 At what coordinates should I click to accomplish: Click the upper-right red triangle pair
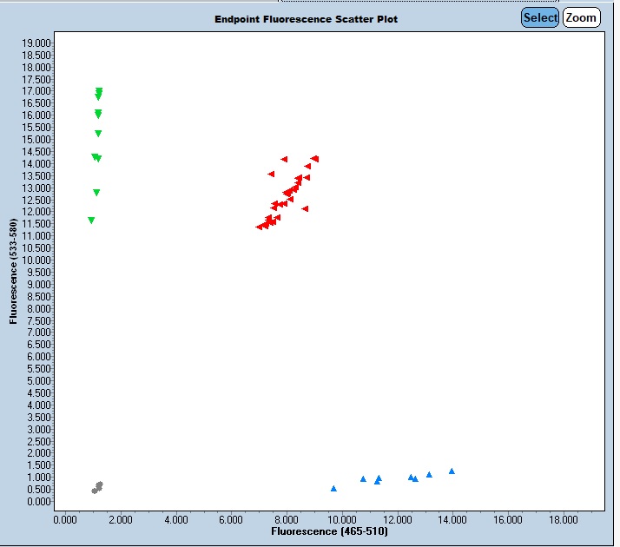[x=314, y=158]
